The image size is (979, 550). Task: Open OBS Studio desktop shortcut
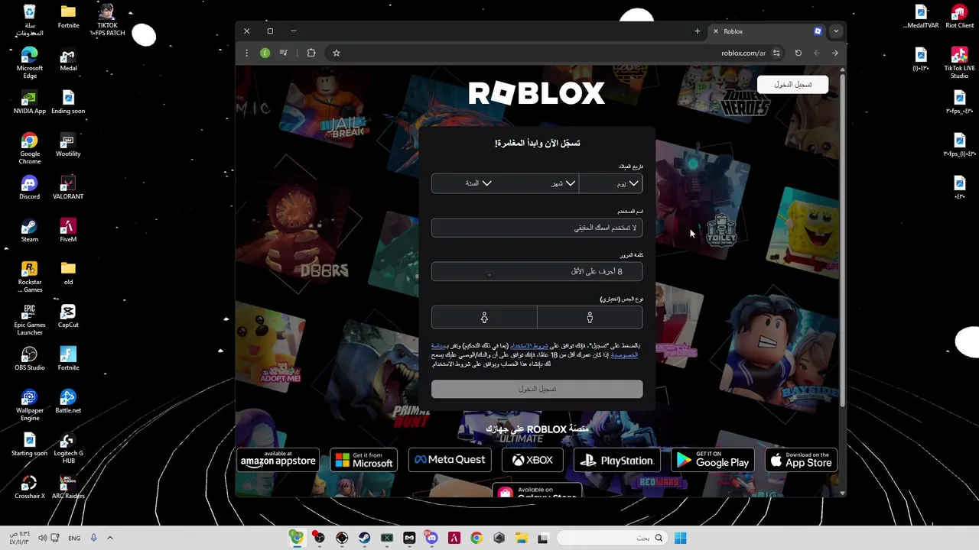[x=29, y=360]
